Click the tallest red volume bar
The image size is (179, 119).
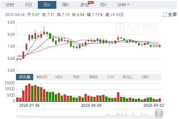pyautogui.click(x=29, y=93)
